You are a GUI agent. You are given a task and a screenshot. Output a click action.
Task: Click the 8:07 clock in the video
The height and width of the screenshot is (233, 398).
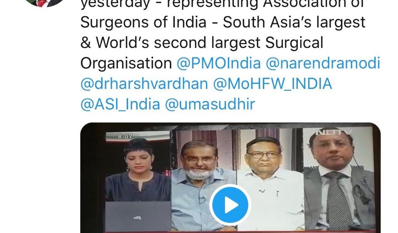[x=125, y=136]
